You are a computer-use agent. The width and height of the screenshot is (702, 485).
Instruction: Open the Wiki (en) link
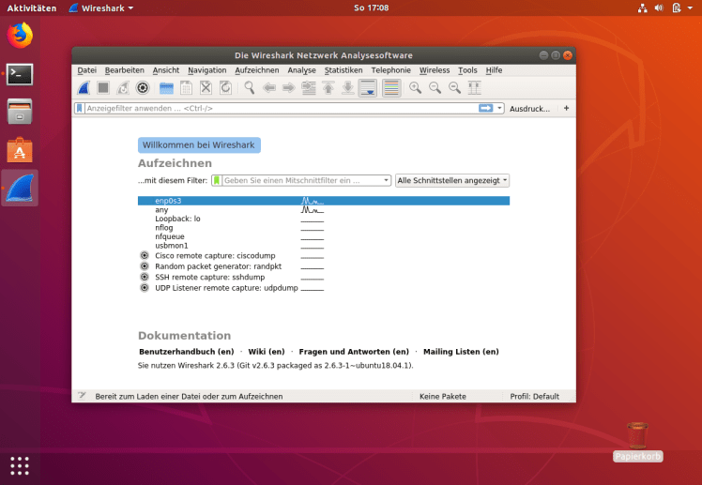pos(267,352)
